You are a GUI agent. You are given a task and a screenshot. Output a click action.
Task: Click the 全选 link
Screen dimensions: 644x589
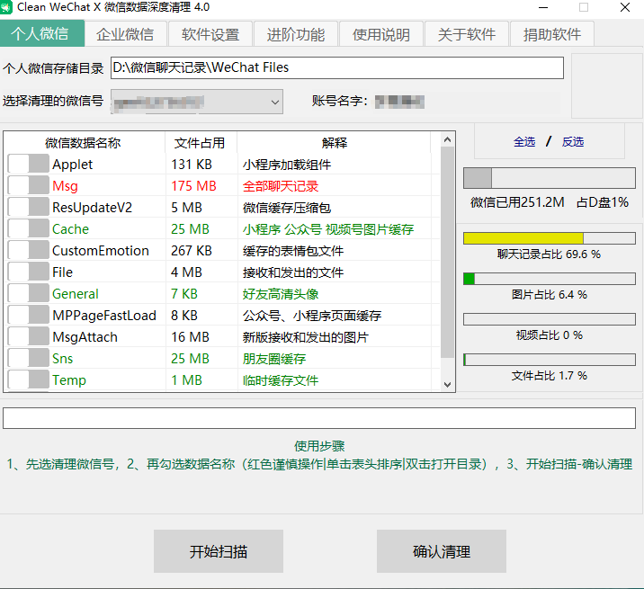tap(524, 142)
